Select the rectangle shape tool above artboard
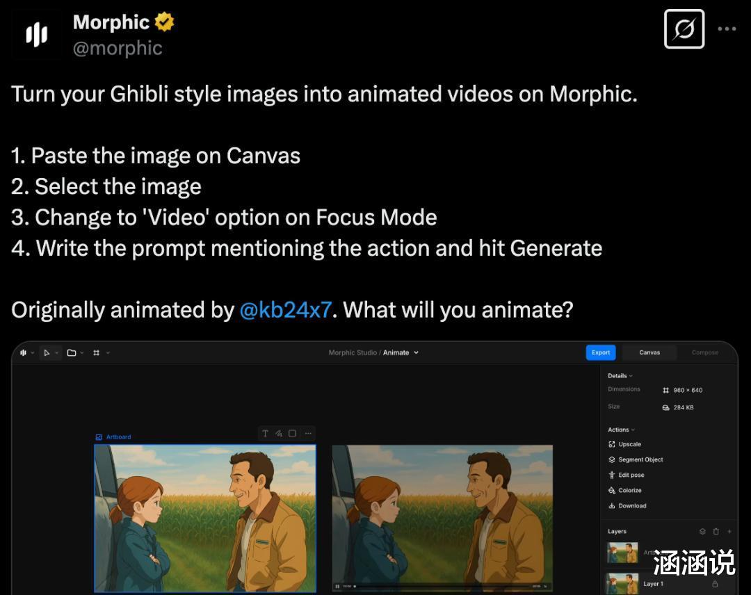Viewport: 751px width, 595px height. point(293,434)
